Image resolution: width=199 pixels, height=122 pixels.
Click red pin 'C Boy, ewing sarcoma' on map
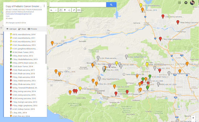163,16
